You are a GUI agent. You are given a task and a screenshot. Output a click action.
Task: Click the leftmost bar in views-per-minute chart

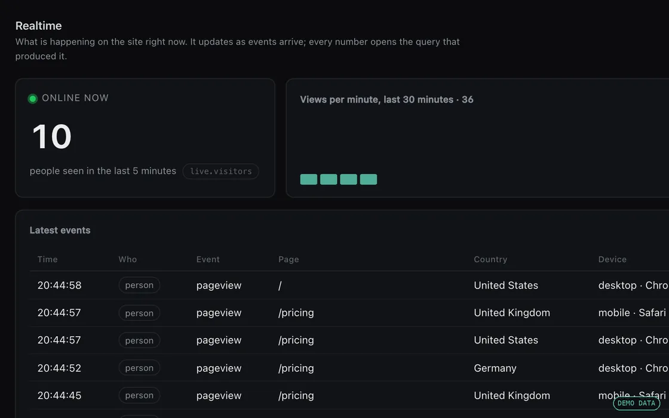[308, 179]
